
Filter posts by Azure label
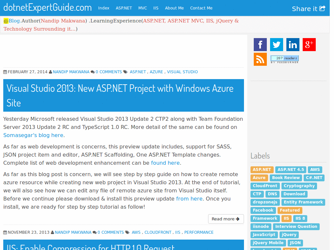(259, 178)
